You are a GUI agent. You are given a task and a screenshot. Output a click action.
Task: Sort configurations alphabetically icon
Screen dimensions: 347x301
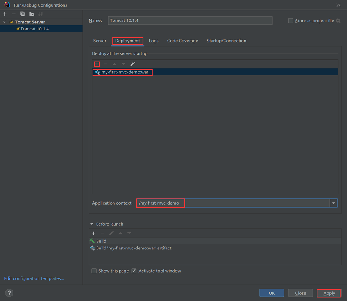pyautogui.click(x=40, y=14)
